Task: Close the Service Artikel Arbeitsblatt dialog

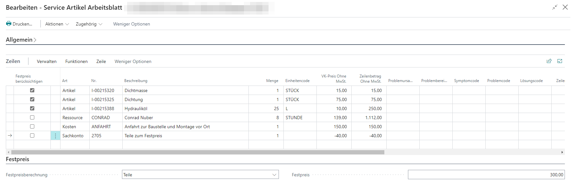Action: 565,7
